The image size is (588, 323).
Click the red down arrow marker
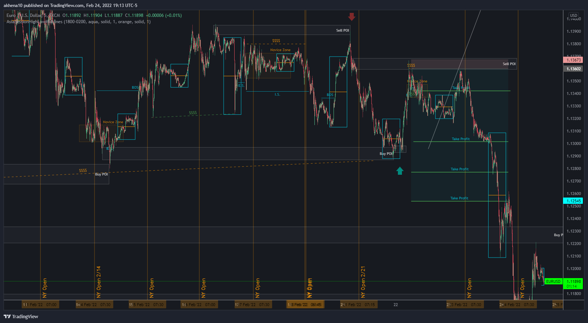(352, 17)
